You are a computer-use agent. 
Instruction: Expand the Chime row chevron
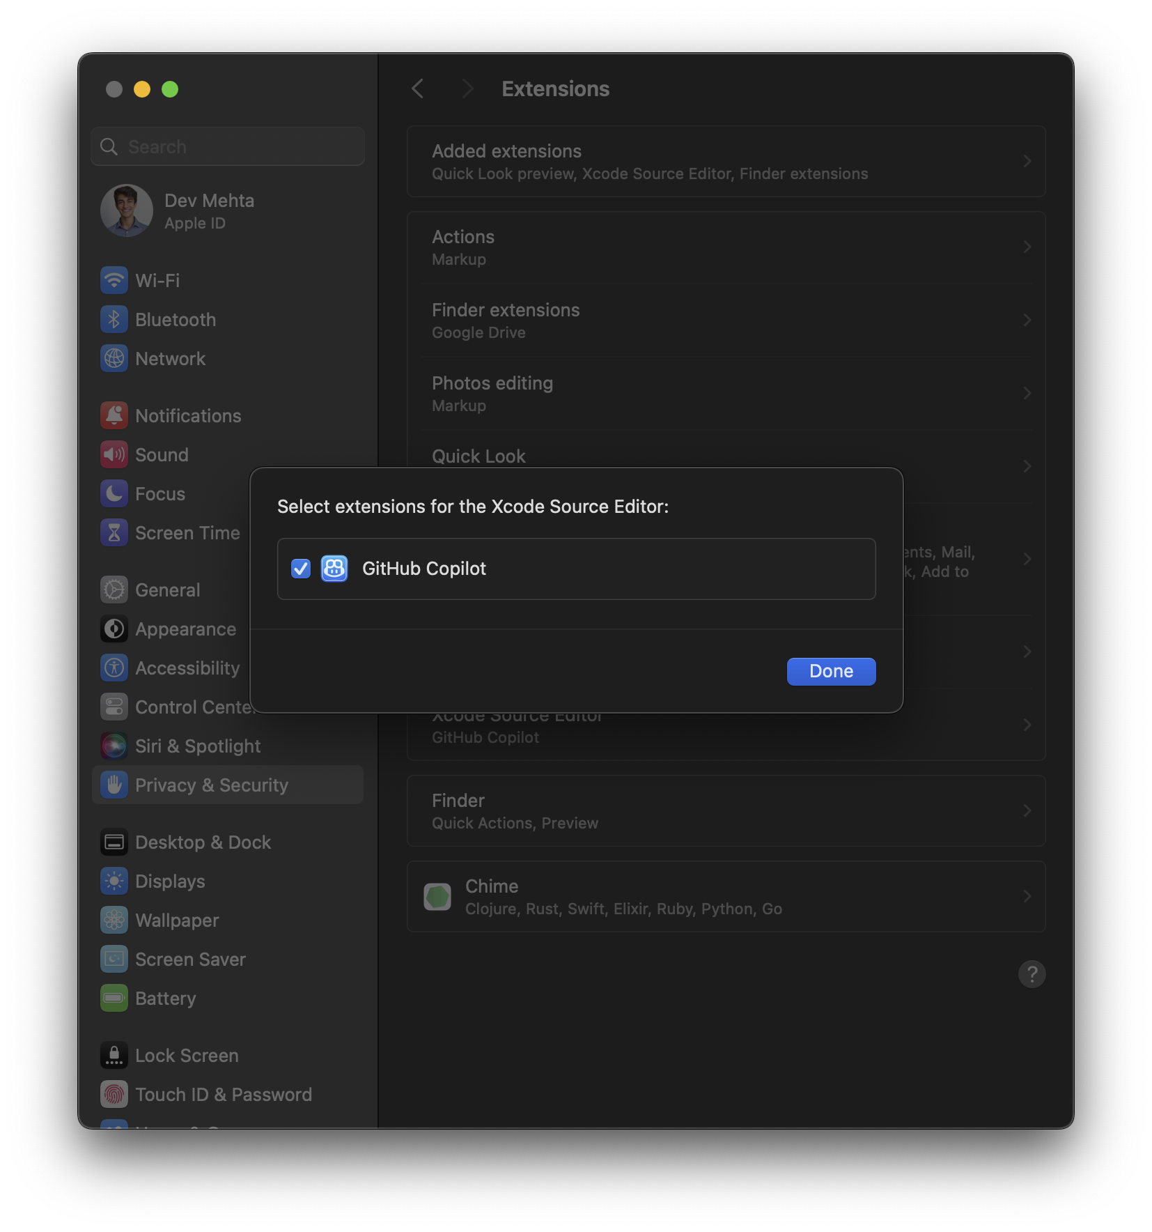(1027, 896)
